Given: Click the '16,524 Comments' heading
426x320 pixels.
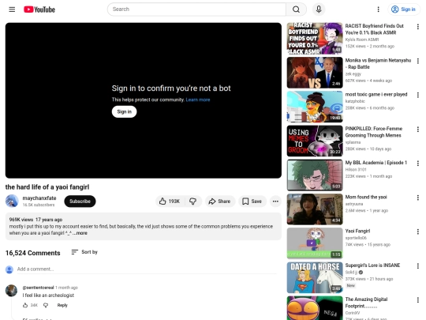Looking at the screenshot, I should (x=33, y=253).
